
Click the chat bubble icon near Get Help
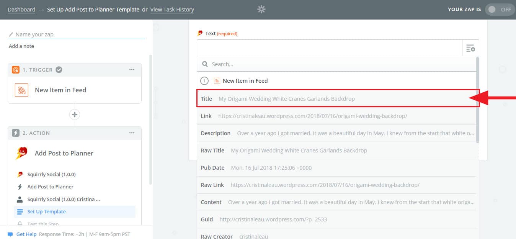tap(10, 234)
